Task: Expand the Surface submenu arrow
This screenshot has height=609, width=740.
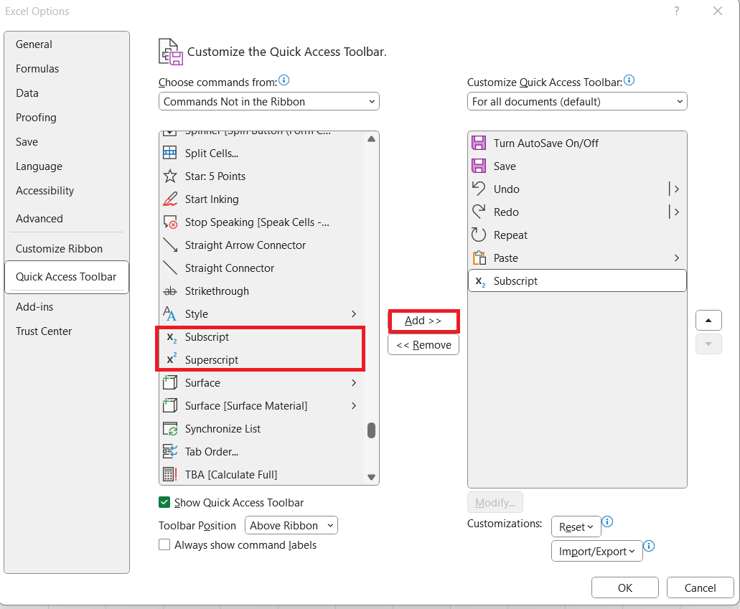Action: 354,382
